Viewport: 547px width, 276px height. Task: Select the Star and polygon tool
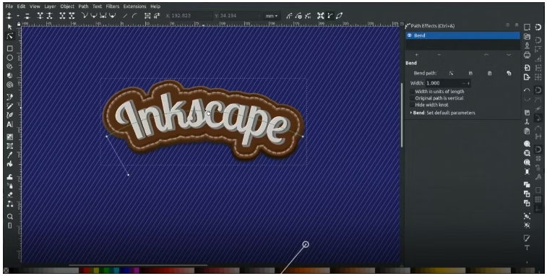point(10,66)
